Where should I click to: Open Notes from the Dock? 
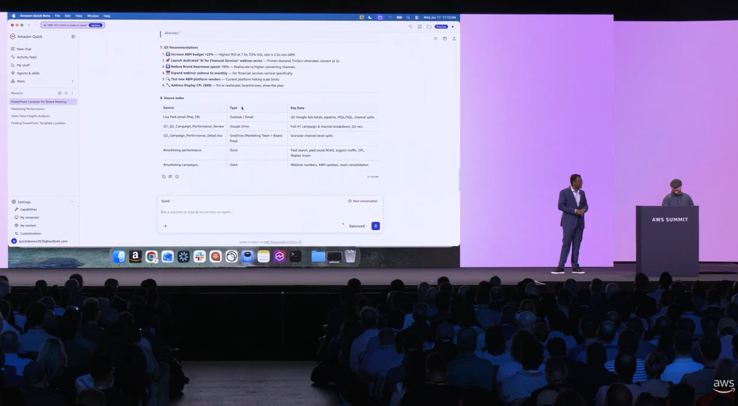(x=263, y=257)
